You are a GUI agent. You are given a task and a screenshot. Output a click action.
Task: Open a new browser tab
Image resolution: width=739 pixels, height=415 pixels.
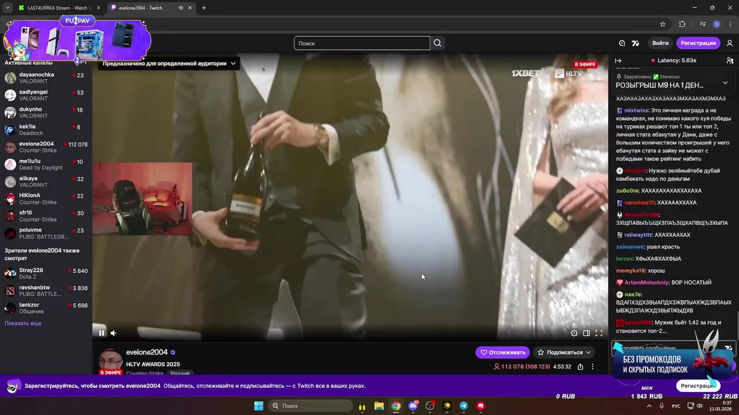204,8
